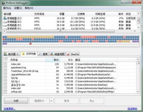The image size is (143, 112).
Task: Click the 分析完成 status of drive C:
Action: pos(131,18)
